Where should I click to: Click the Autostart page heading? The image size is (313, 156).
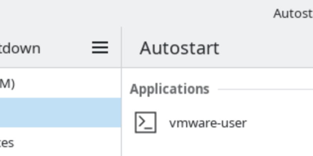click(179, 48)
